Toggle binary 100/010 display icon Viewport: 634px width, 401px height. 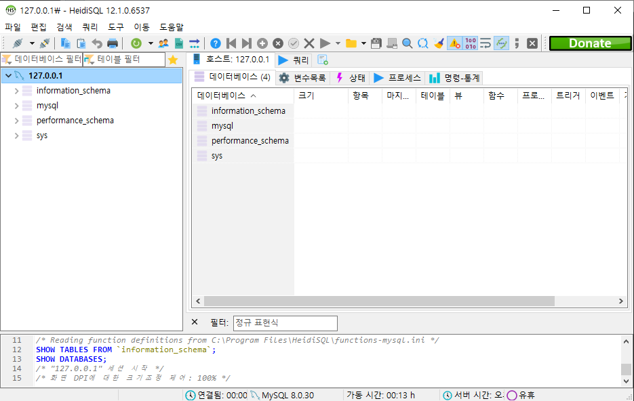(x=470, y=43)
